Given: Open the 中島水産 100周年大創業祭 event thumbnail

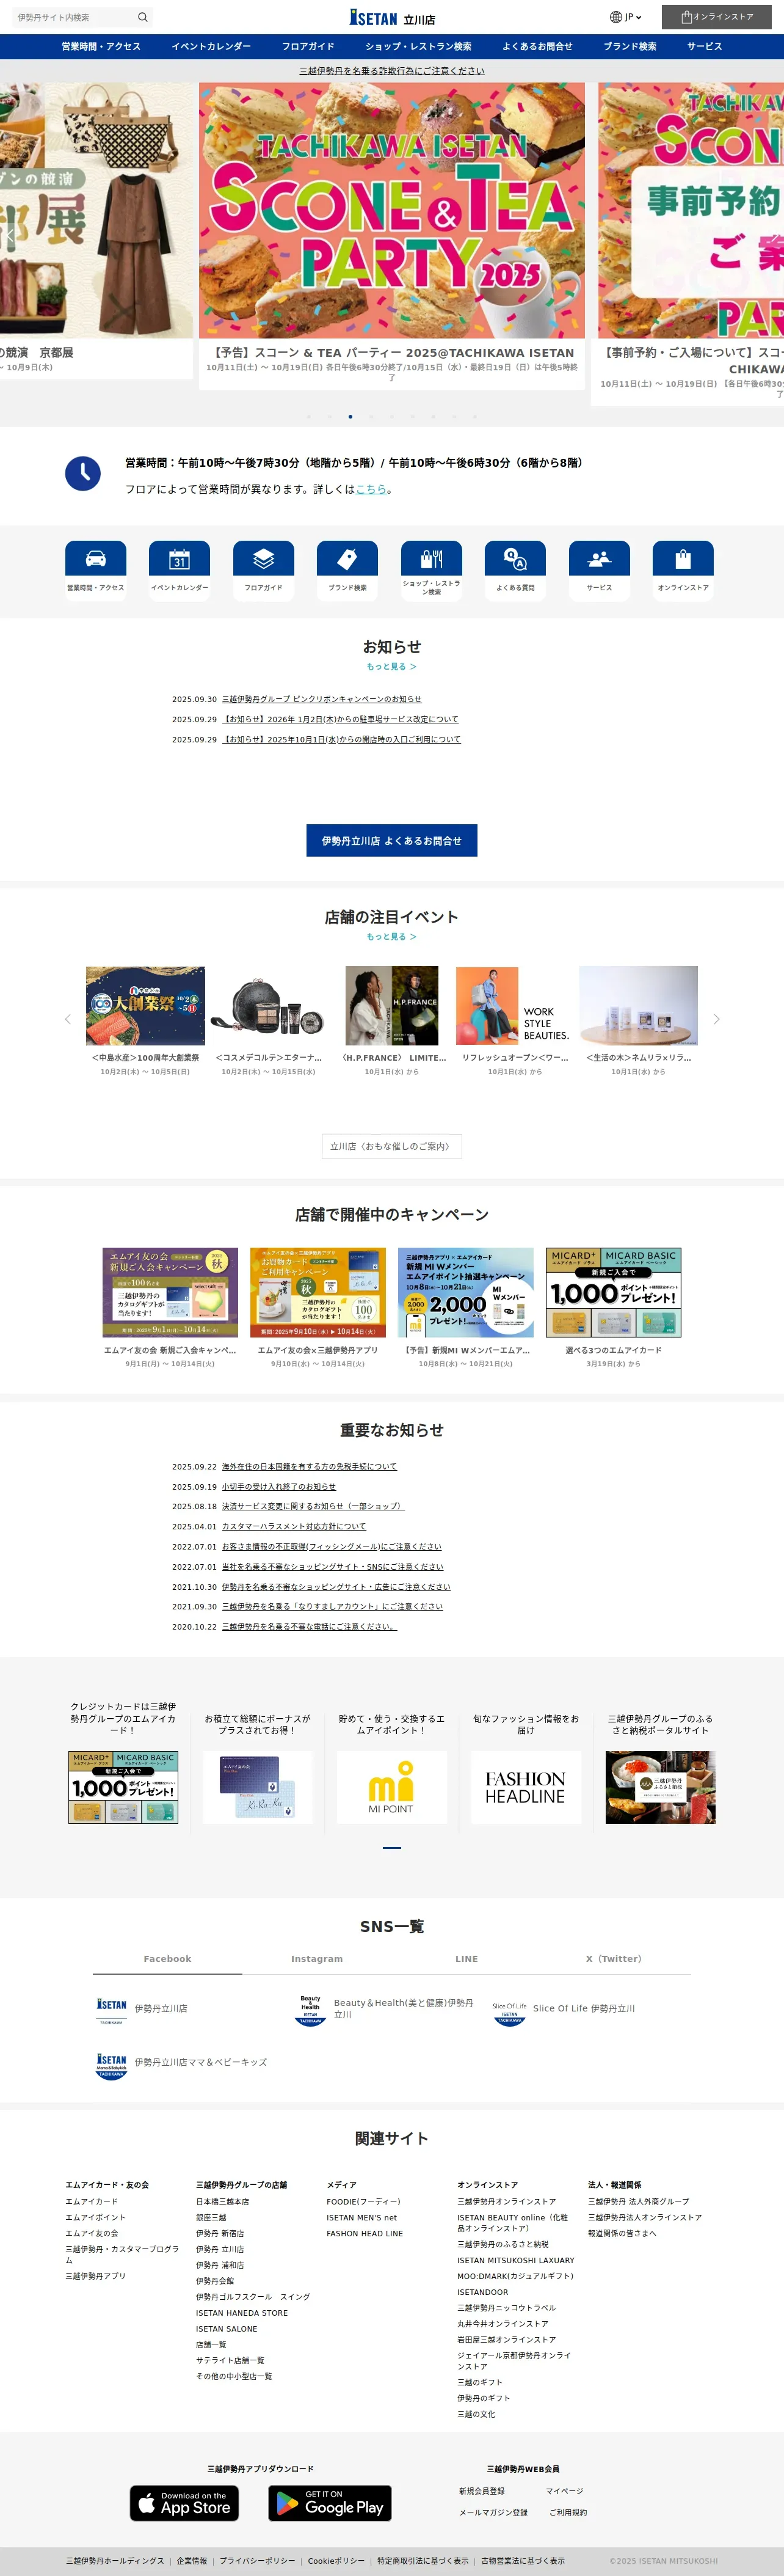Looking at the screenshot, I should 145,1005.
